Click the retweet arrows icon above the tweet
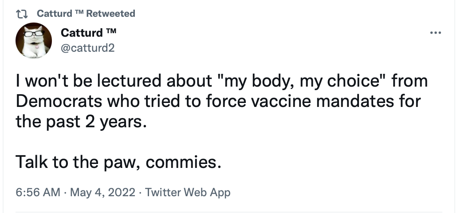This screenshot has height=213, width=457. (21, 14)
